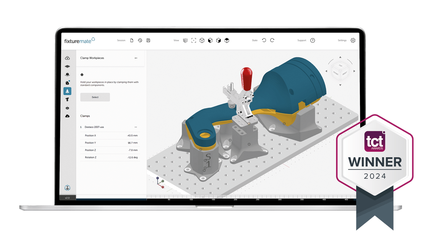421x236 pixels.
Task: Open Support via the question mark icon
Action: point(313,41)
